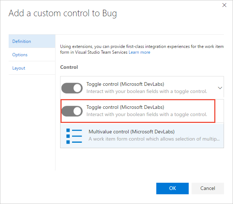
Task: Expand the Control dropdown chevron
Action: point(220,88)
